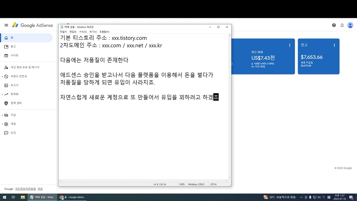Viewport: 357px width, 201px height.
Task: Click the 사이트 sites icon in sidebar
Action: point(6,56)
